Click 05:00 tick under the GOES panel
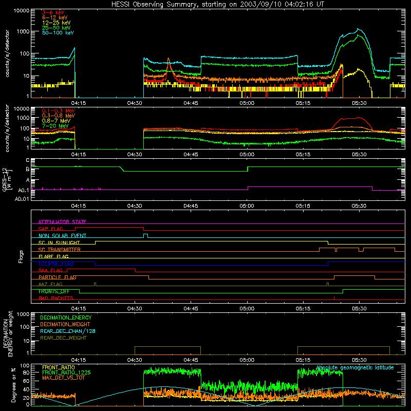 click(x=247, y=206)
